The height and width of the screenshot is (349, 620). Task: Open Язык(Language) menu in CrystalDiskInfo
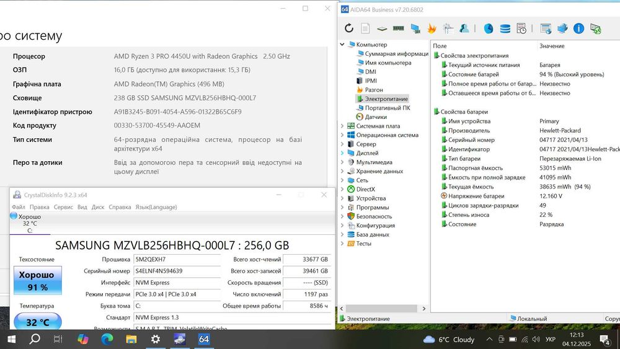point(156,207)
